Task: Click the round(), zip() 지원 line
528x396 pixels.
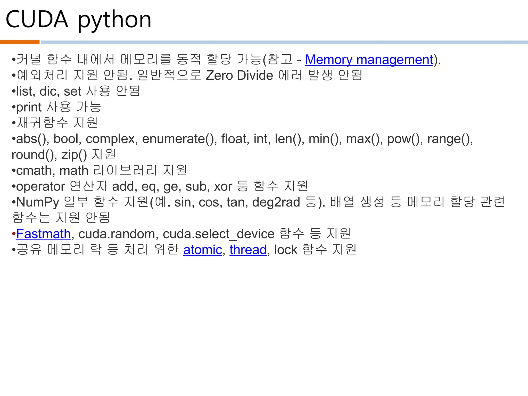Action: 63,155
